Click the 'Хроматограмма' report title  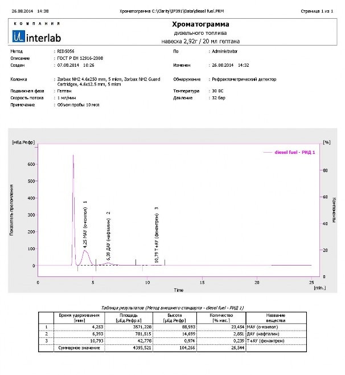tap(200, 24)
